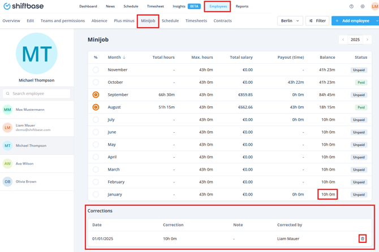Image resolution: width=379 pixels, height=252 pixels.
Task: Open the LM user avatar menu
Action: (x=374, y=7)
